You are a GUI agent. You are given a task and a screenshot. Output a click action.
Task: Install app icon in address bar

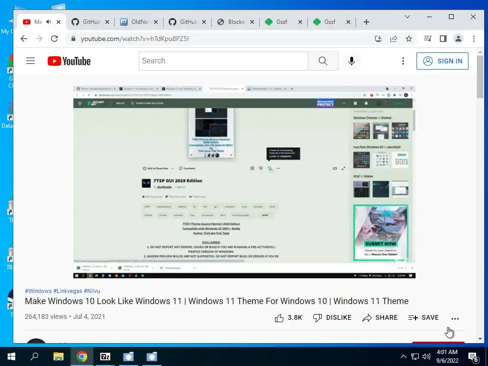[x=378, y=39]
